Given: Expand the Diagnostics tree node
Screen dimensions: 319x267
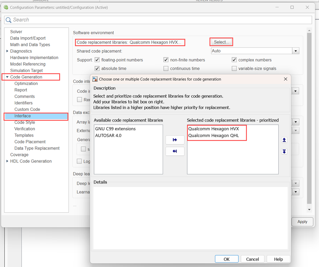Looking at the screenshot, I should click(7, 51).
